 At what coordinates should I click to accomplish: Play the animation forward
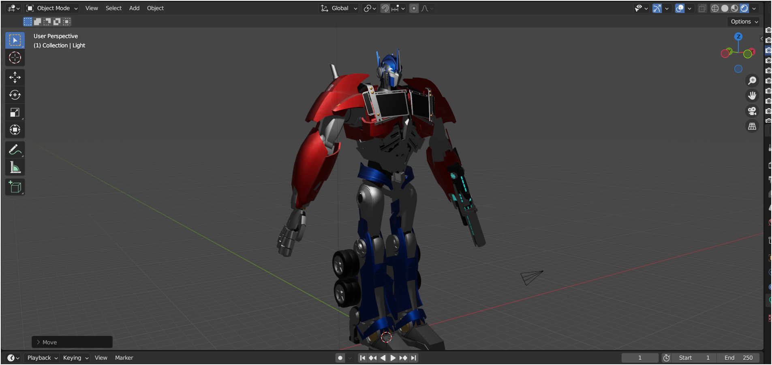click(x=393, y=358)
